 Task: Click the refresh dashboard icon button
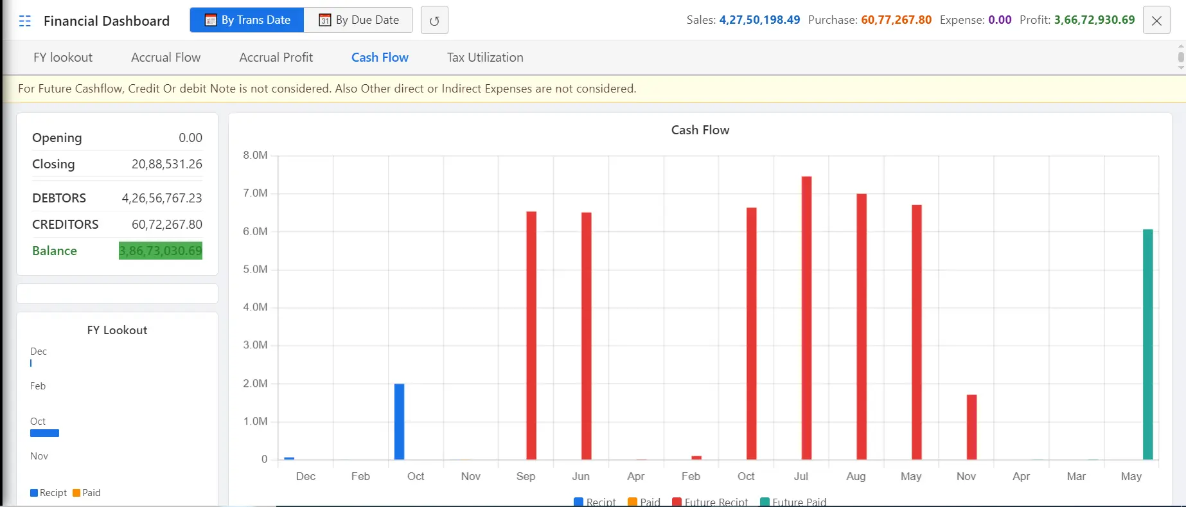pos(434,21)
